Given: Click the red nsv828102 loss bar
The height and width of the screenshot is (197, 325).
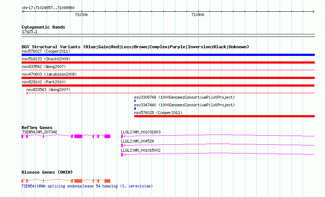Looking at the screenshot, I should (168, 86).
